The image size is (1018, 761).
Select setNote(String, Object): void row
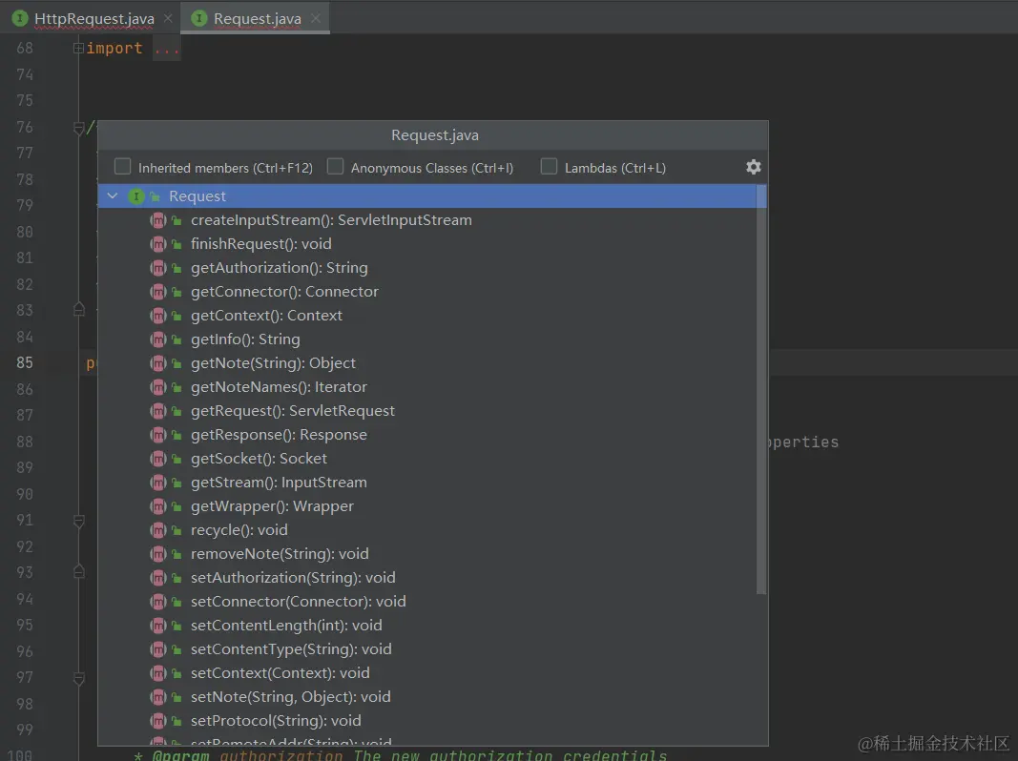427,697
